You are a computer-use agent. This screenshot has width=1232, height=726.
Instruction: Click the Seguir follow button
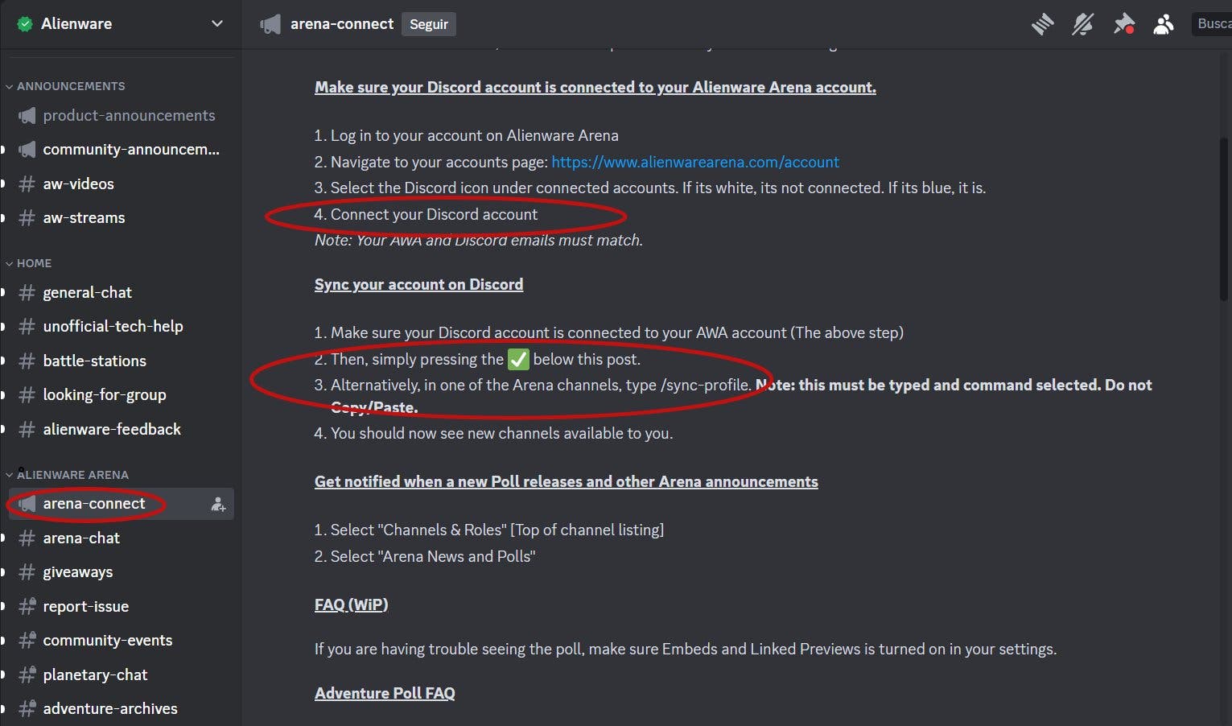point(429,24)
